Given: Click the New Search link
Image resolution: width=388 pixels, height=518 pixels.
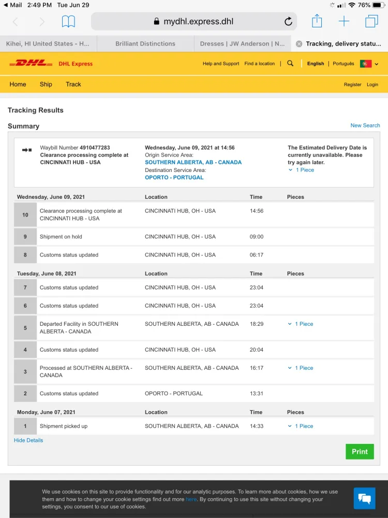Looking at the screenshot, I should click(x=365, y=125).
